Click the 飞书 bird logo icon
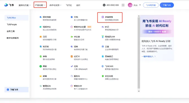Screen dimensions: 189x103 [6, 5]
